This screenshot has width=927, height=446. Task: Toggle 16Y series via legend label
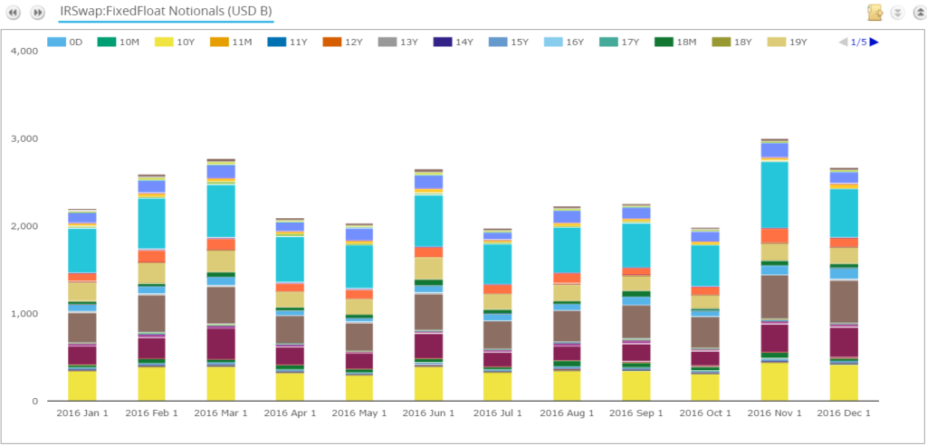click(x=575, y=42)
